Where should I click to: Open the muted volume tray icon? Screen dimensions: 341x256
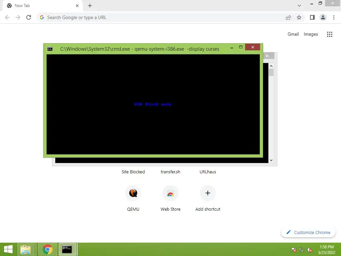tap(309, 250)
